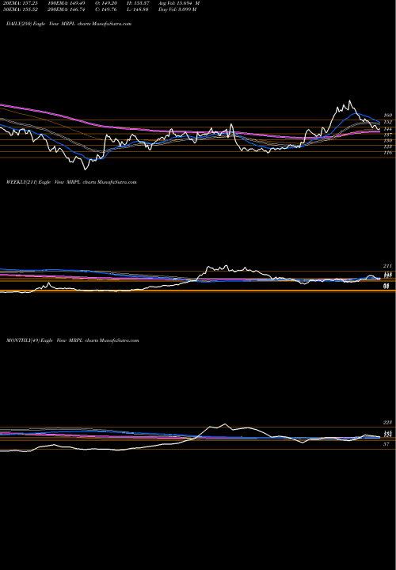
Task: Click the 100EMA: 149.49 value
Action: click(x=67, y=3)
